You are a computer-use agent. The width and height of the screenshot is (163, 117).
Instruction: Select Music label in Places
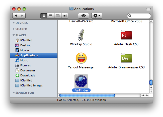pyautogui.click(x=24, y=60)
